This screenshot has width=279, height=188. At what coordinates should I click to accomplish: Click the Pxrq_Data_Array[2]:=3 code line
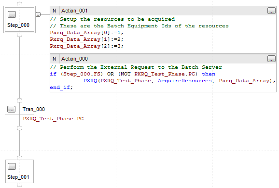pos(87,46)
